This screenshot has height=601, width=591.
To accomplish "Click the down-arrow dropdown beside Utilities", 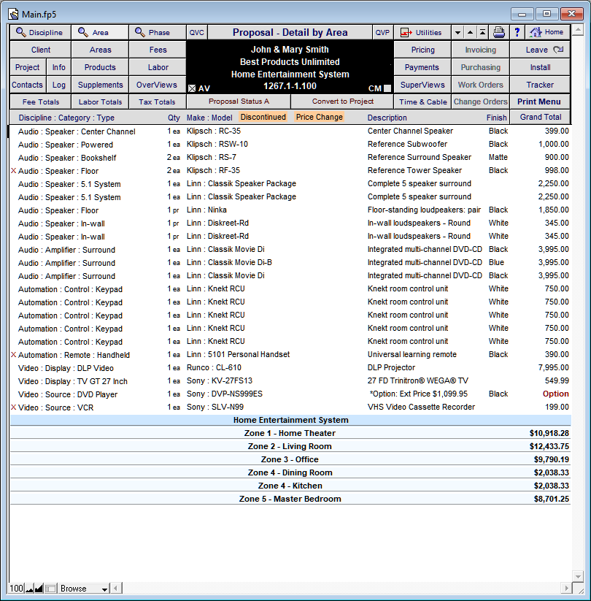I will coord(457,33).
